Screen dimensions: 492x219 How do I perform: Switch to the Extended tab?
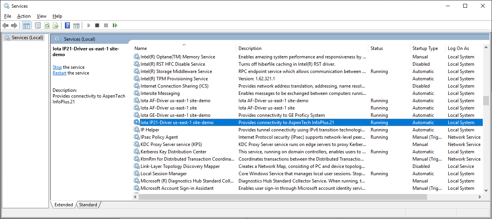[x=64, y=205]
